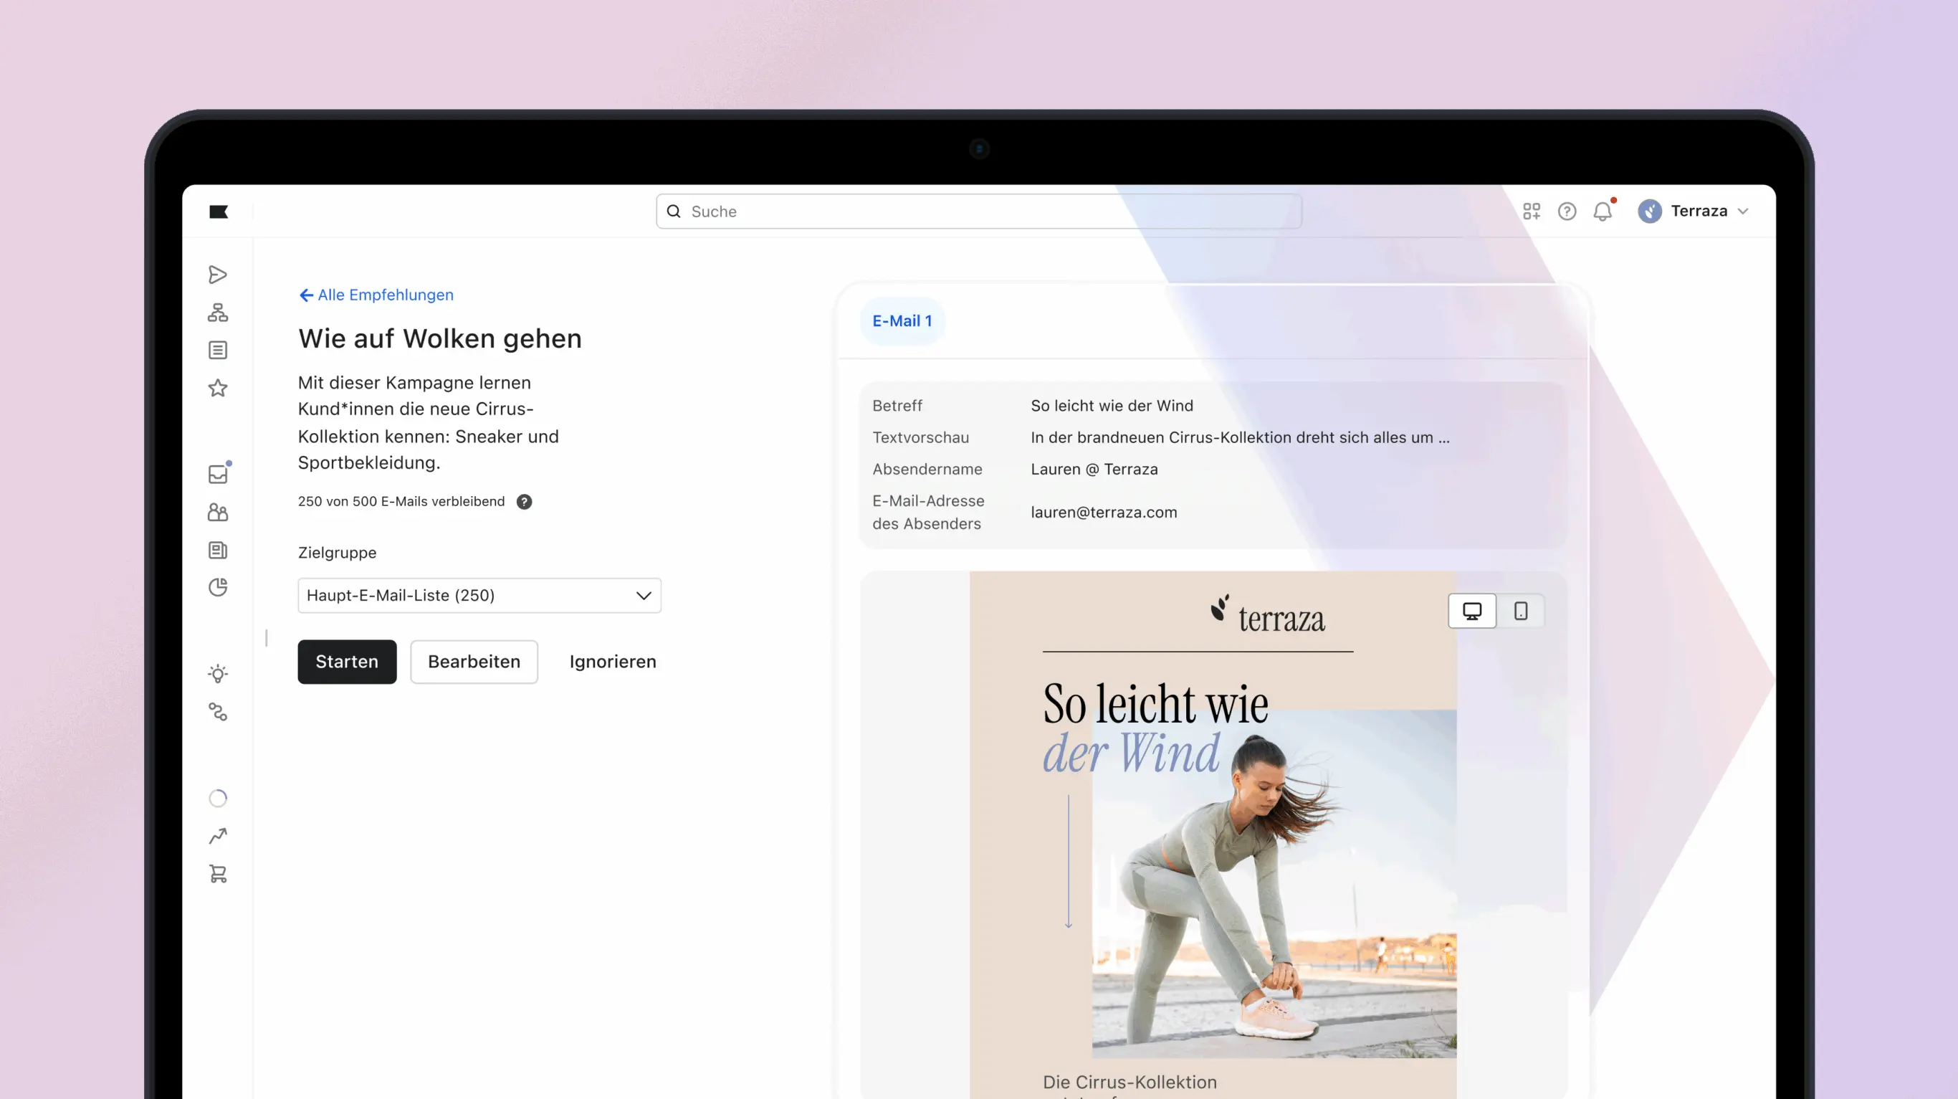Click into the Suche search field

(x=978, y=211)
